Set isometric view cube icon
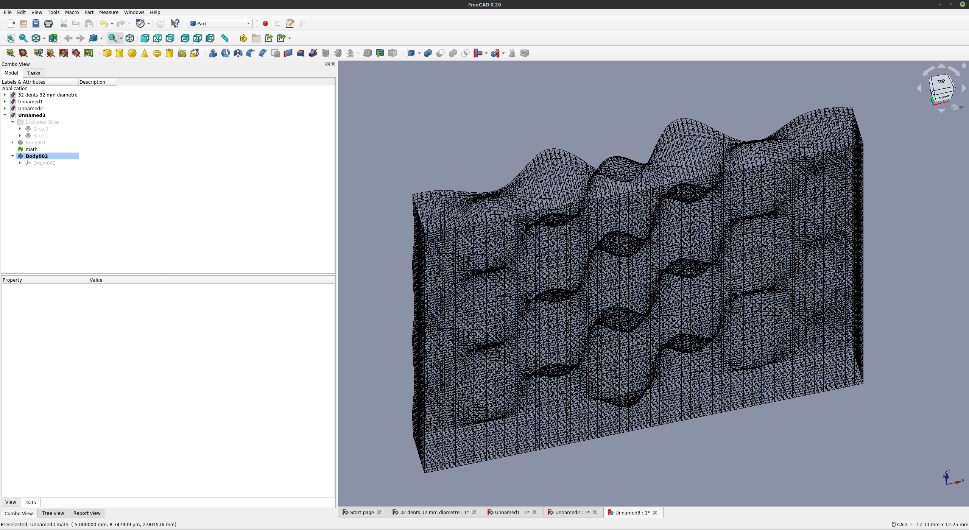969x530 pixels. click(x=130, y=38)
